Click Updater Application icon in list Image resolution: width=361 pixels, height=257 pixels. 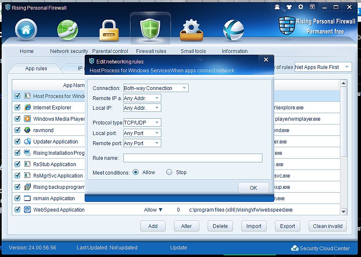pyautogui.click(x=27, y=141)
